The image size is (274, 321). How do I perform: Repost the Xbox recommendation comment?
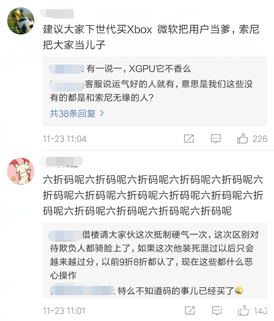pos(189,138)
